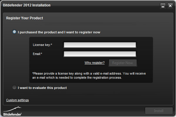
Task: Click the 'Bitdefender 2012 Installation' title bar text
Action: coord(27,5)
